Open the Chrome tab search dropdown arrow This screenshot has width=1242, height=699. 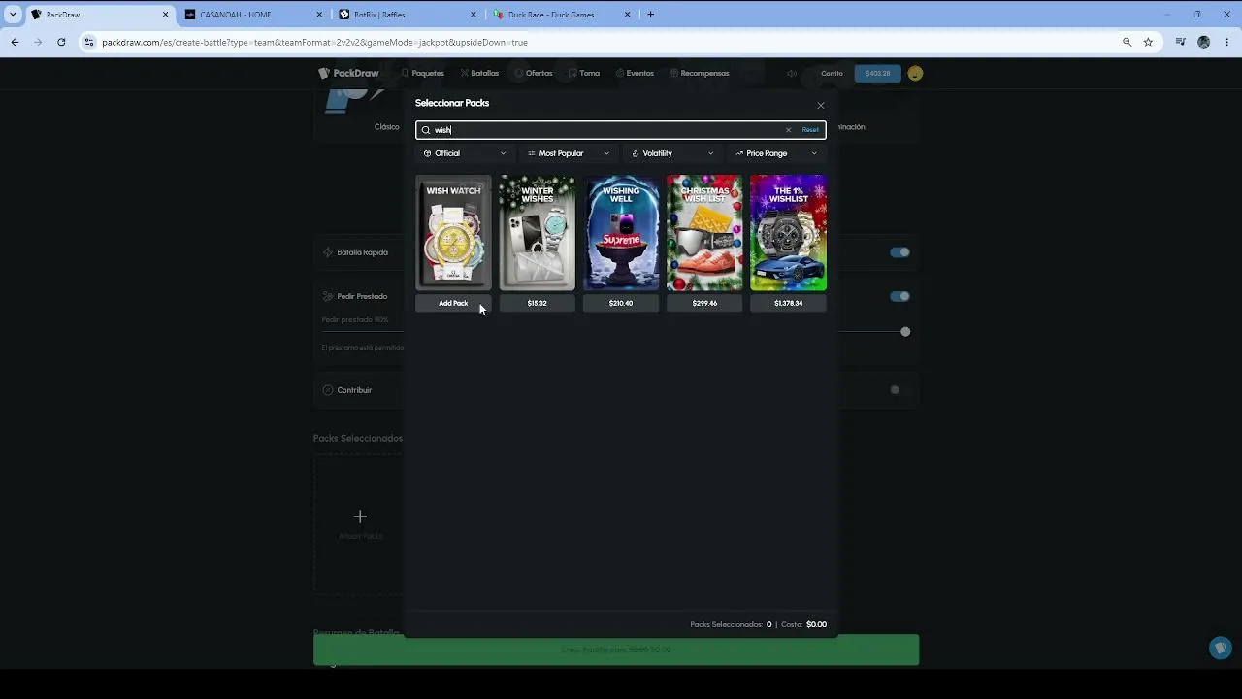[13, 15]
